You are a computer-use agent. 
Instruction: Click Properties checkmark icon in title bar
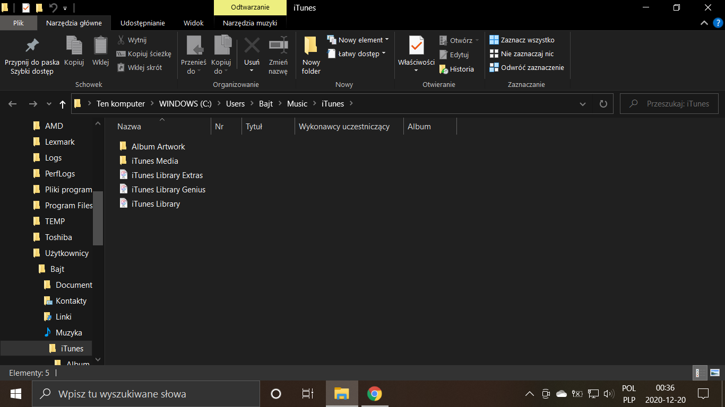point(26,8)
